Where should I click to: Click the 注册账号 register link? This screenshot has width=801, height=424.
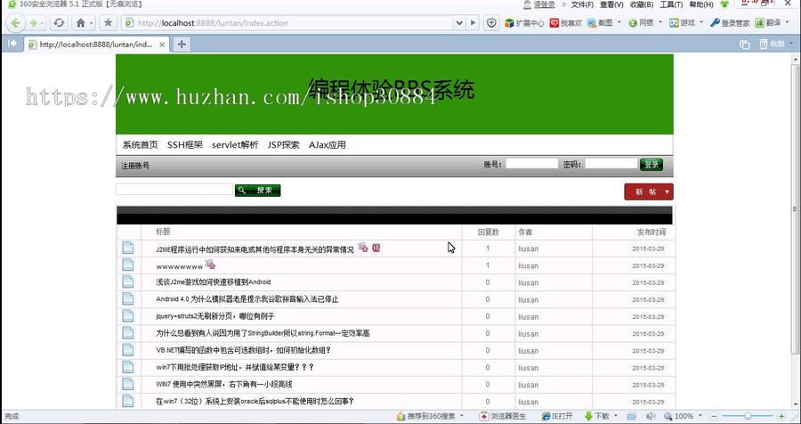tap(135, 166)
